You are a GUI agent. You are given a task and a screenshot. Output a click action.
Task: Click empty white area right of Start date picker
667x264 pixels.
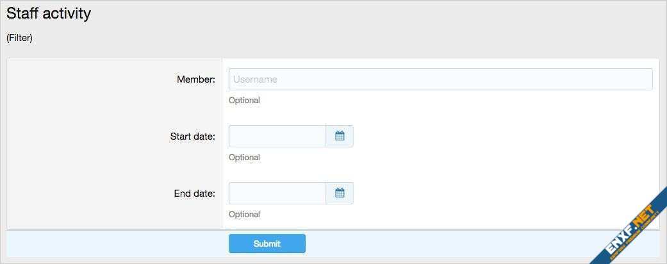tap(500, 136)
